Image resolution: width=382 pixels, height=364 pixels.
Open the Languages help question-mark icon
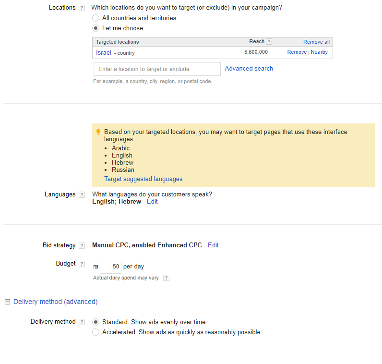(82, 195)
